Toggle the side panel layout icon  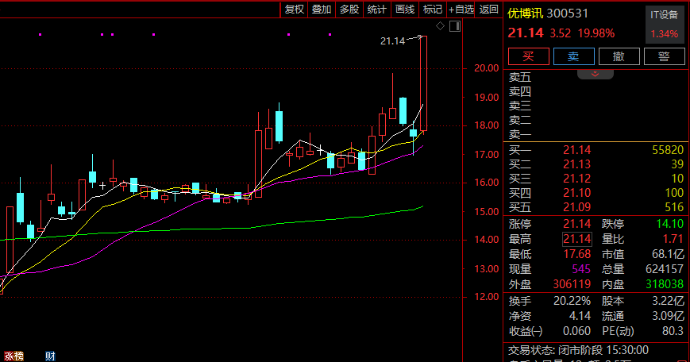point(455,26)
